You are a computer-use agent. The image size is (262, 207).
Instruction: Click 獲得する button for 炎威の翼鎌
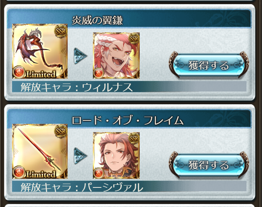coord(209,65)
